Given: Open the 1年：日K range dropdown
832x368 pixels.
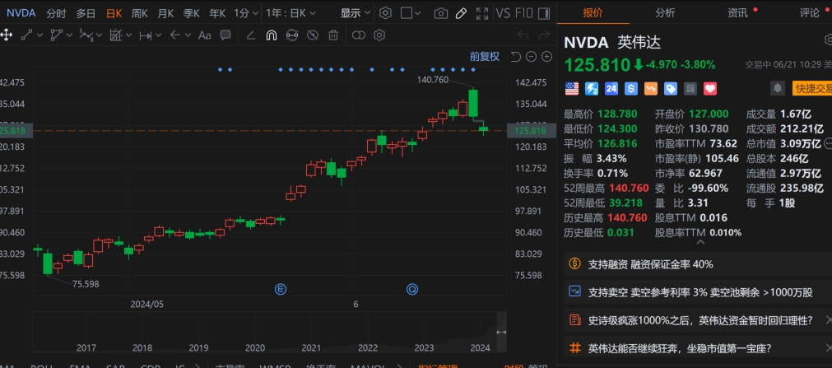Looking at the screenshot, I should [x=291, y=13].
